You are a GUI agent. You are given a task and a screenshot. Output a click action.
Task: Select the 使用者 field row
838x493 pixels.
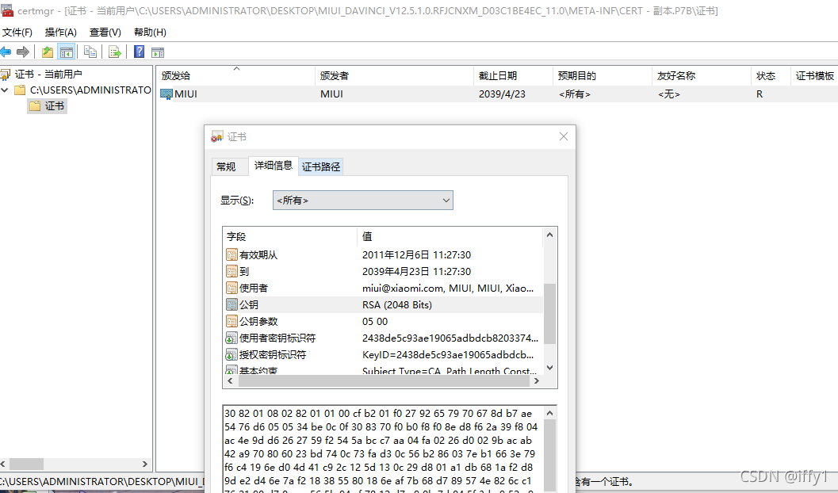coord(383,288)
